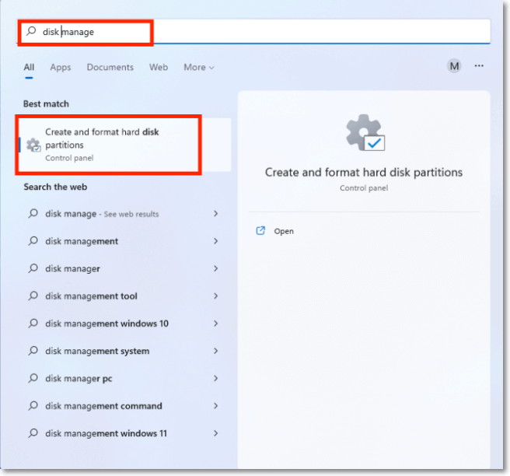Image resolution: width=510 pixels, height=476 pixels.
Task: Click 'Control panel' label under preview title
Action: click(364, 188)
